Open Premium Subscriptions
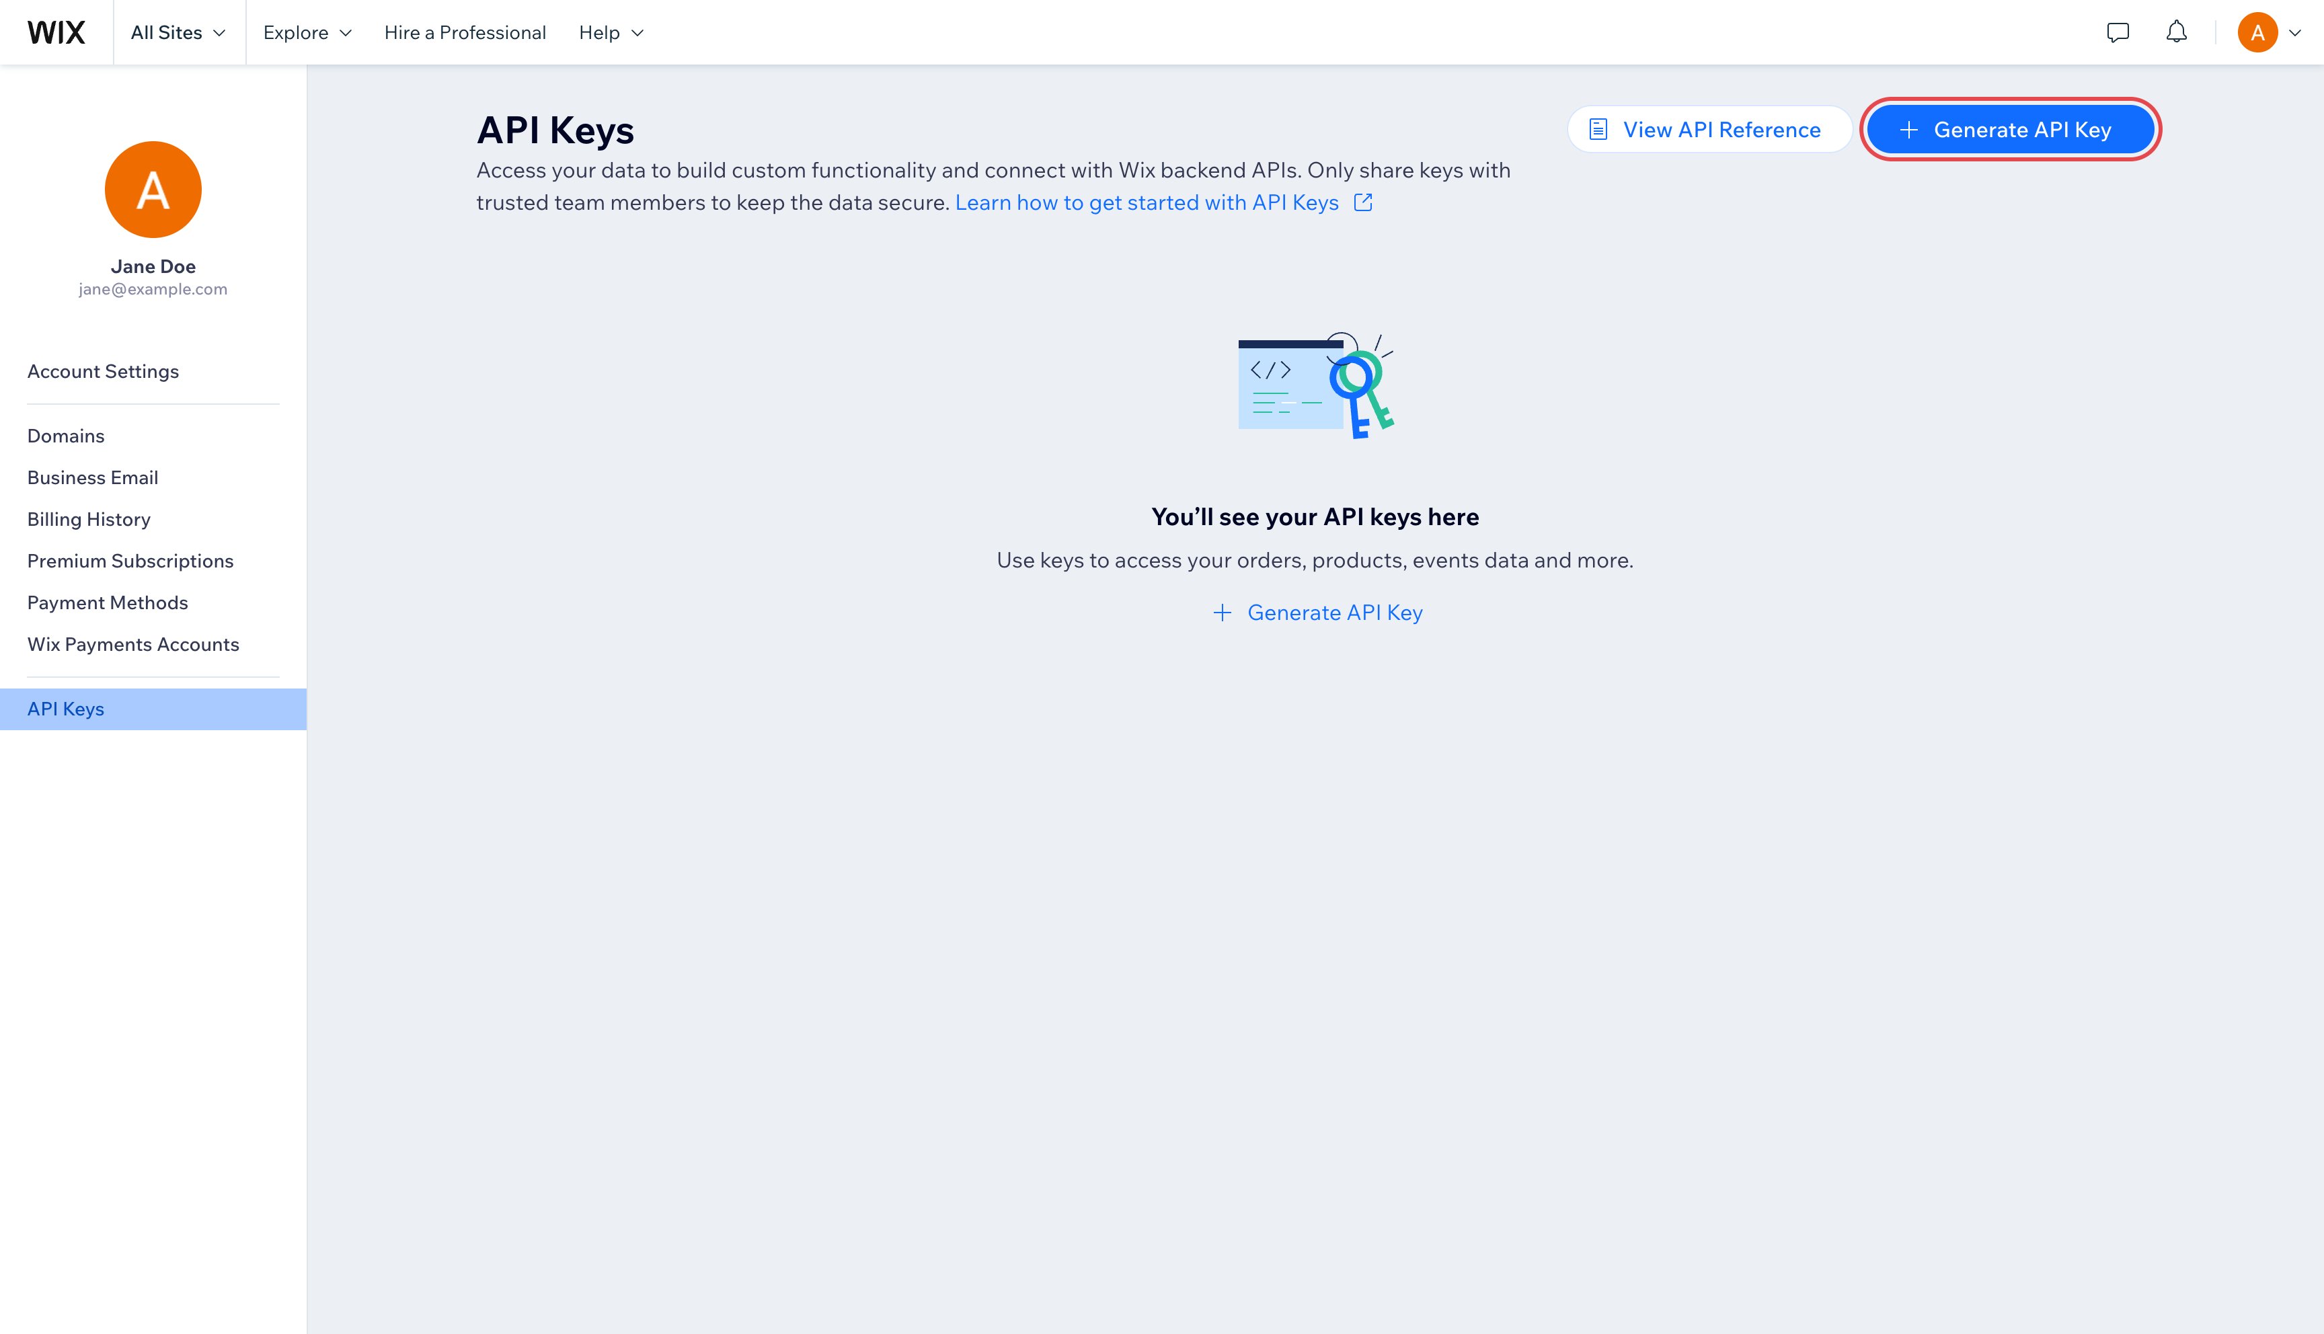Viewport: 2324px width, 1334px height. click(x=130, y=561)
